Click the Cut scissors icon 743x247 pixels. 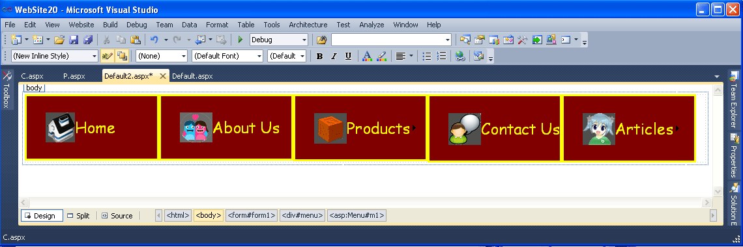click(x=107, y=40)
